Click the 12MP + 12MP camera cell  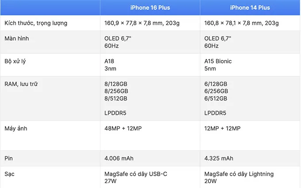click(x=250, y=136)
